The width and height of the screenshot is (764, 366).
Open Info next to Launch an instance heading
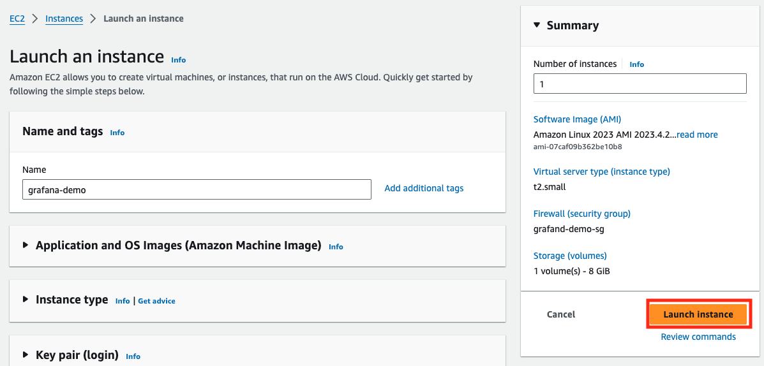178,60
